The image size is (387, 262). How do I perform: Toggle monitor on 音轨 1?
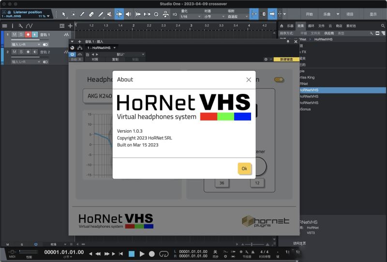tap(35, 34)
